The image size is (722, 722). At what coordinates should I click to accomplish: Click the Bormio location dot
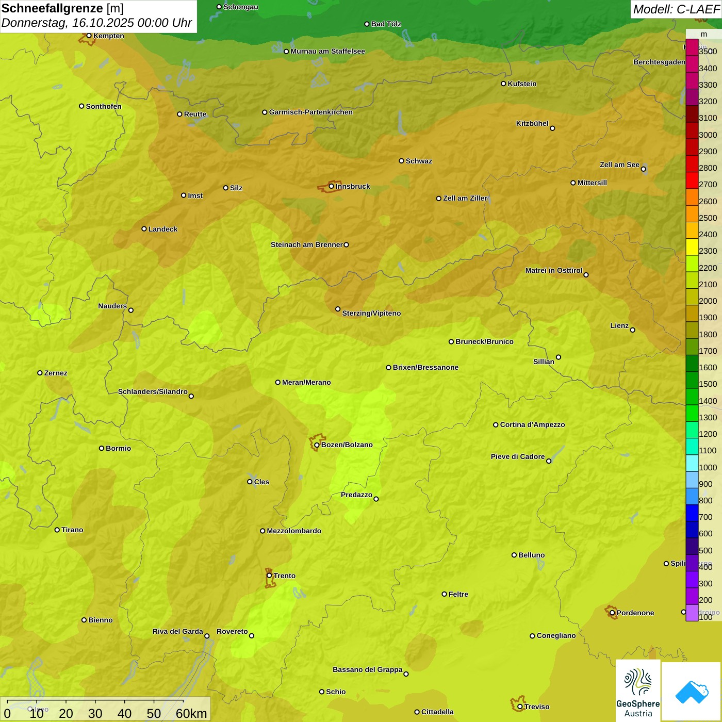point(102,448)
